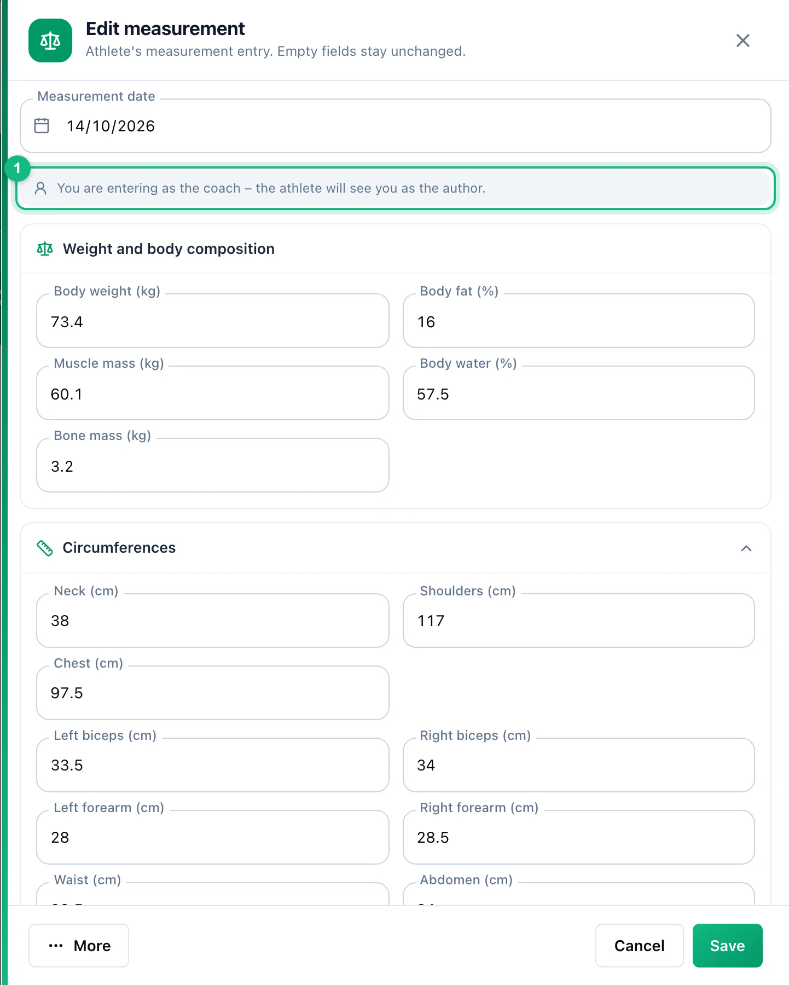Click the coach person icon in notice
Image resolution: width=789 pixels, height=985 pixels.
point(40,188)
